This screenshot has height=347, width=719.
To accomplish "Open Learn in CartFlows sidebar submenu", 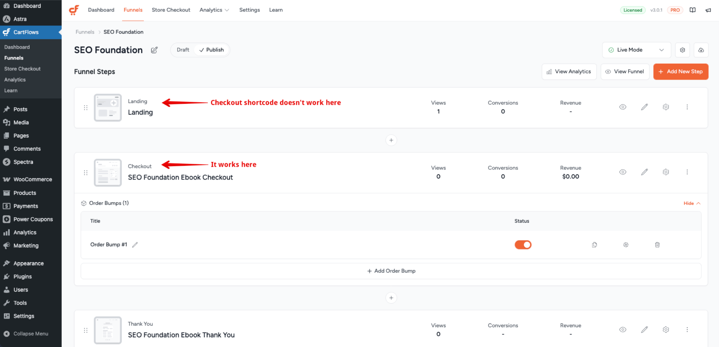I will click(x=11, y=90).
